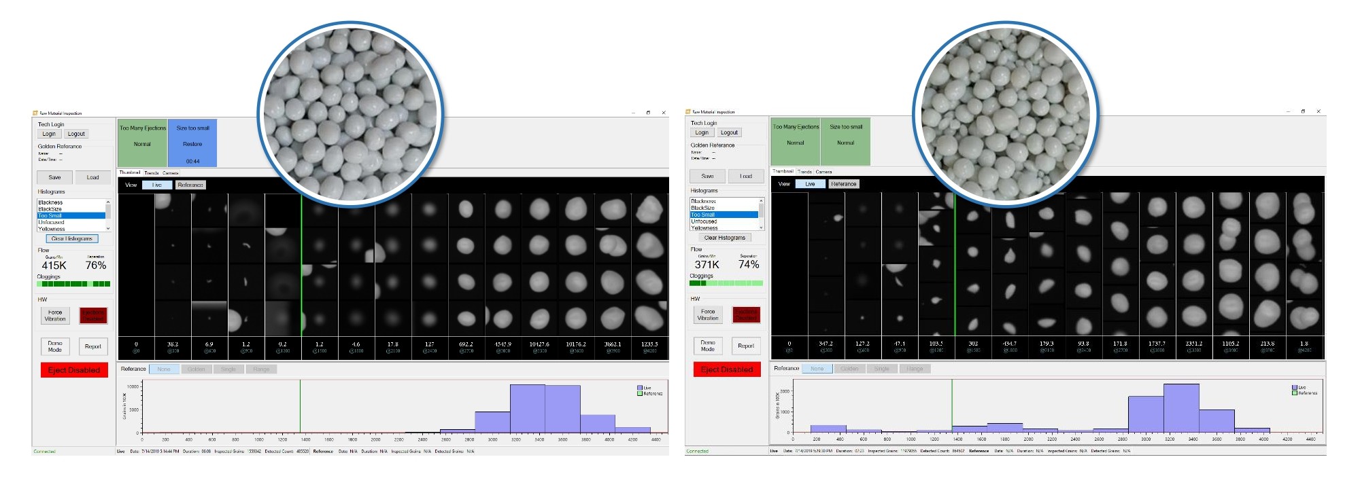1360x491 pixels.
Task: Open the Trends tab in the left window
Action: [151, 173]
